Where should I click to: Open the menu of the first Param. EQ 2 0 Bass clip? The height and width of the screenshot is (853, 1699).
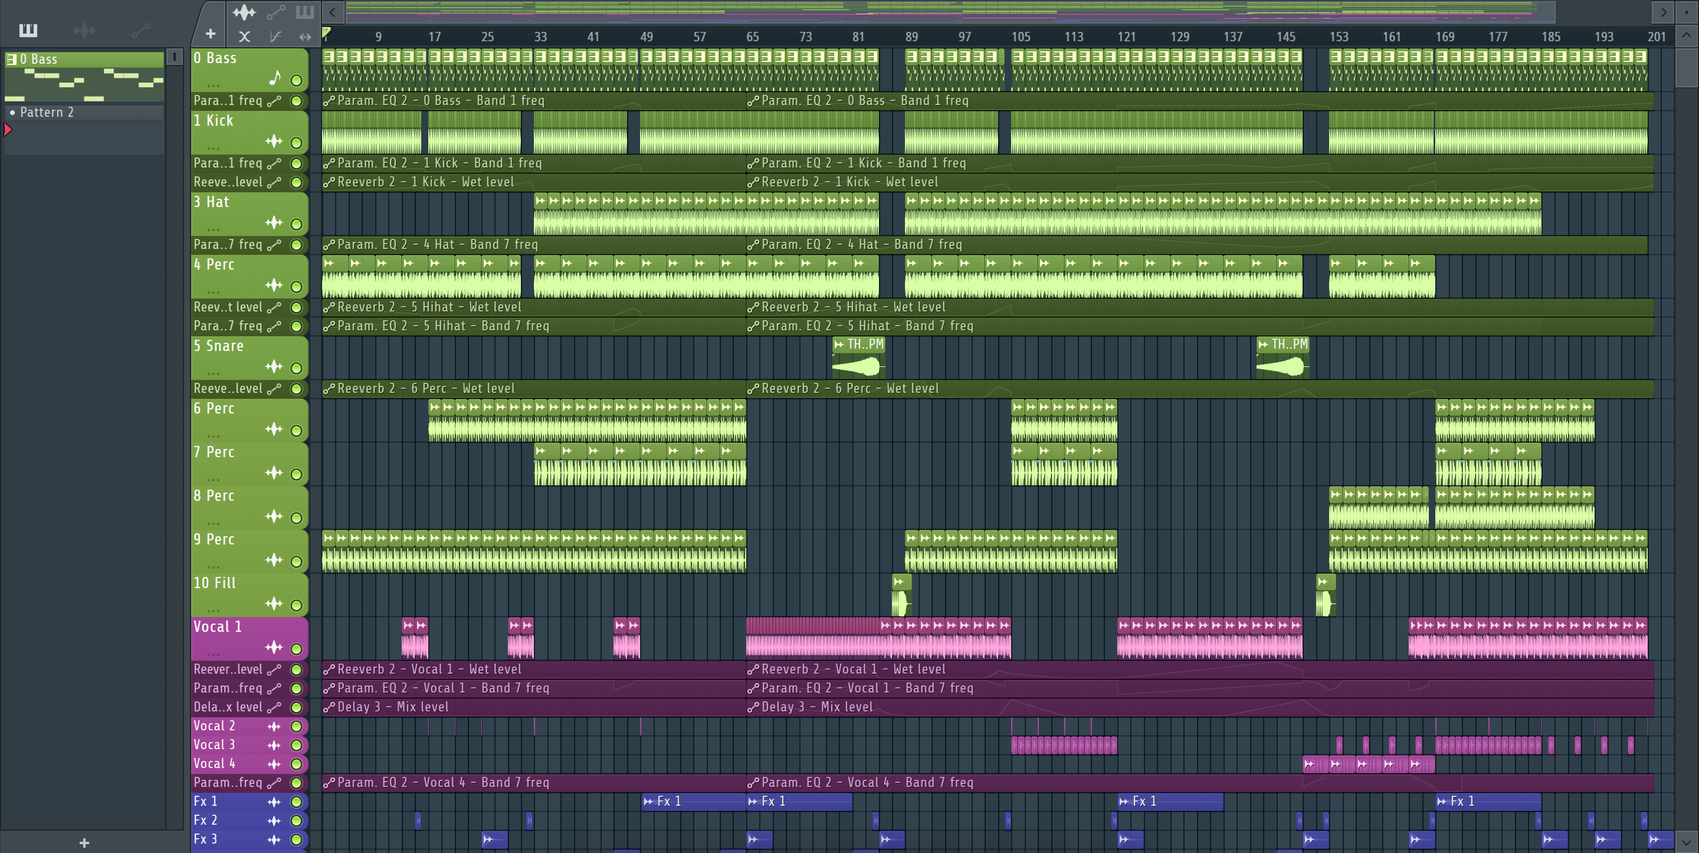[329, 101]
